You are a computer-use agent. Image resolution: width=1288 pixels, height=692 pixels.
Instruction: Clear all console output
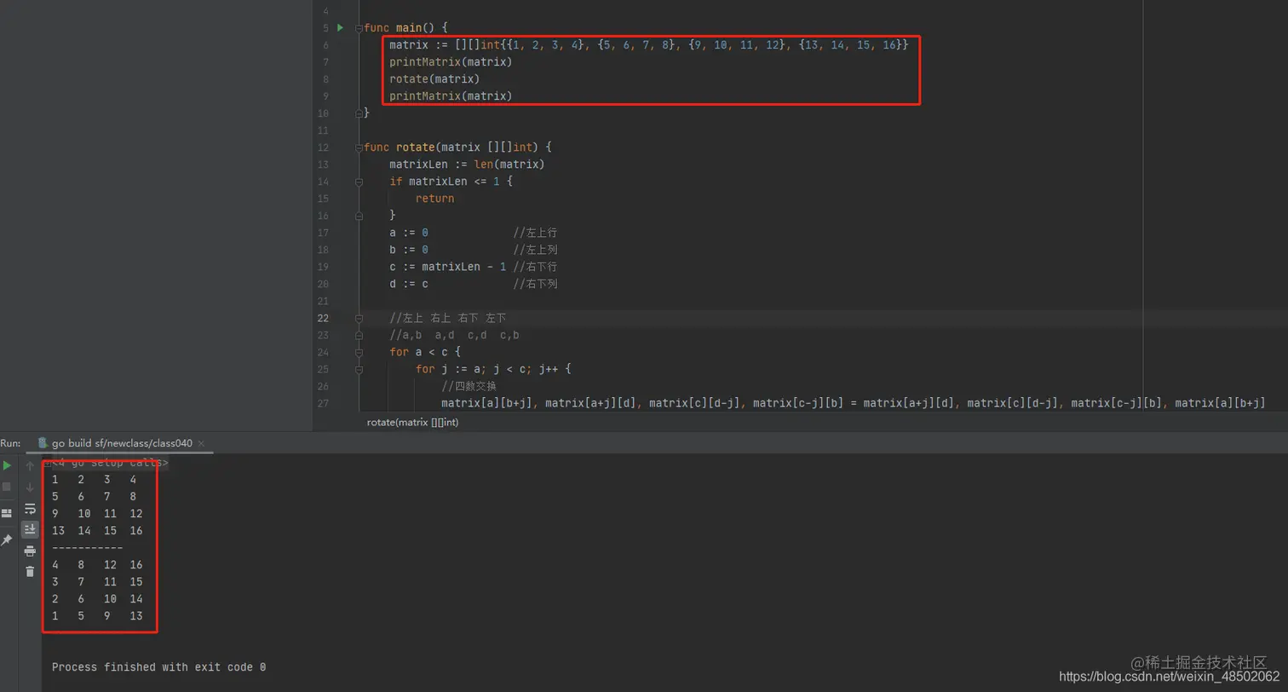(30, 571)
